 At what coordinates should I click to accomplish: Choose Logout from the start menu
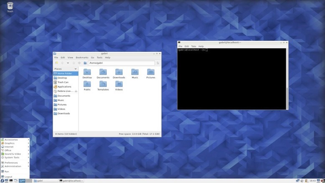click(15, 177)
